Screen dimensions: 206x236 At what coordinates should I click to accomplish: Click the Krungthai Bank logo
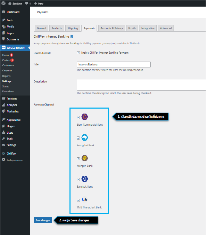pyautogui.click(x=85, y=137)
